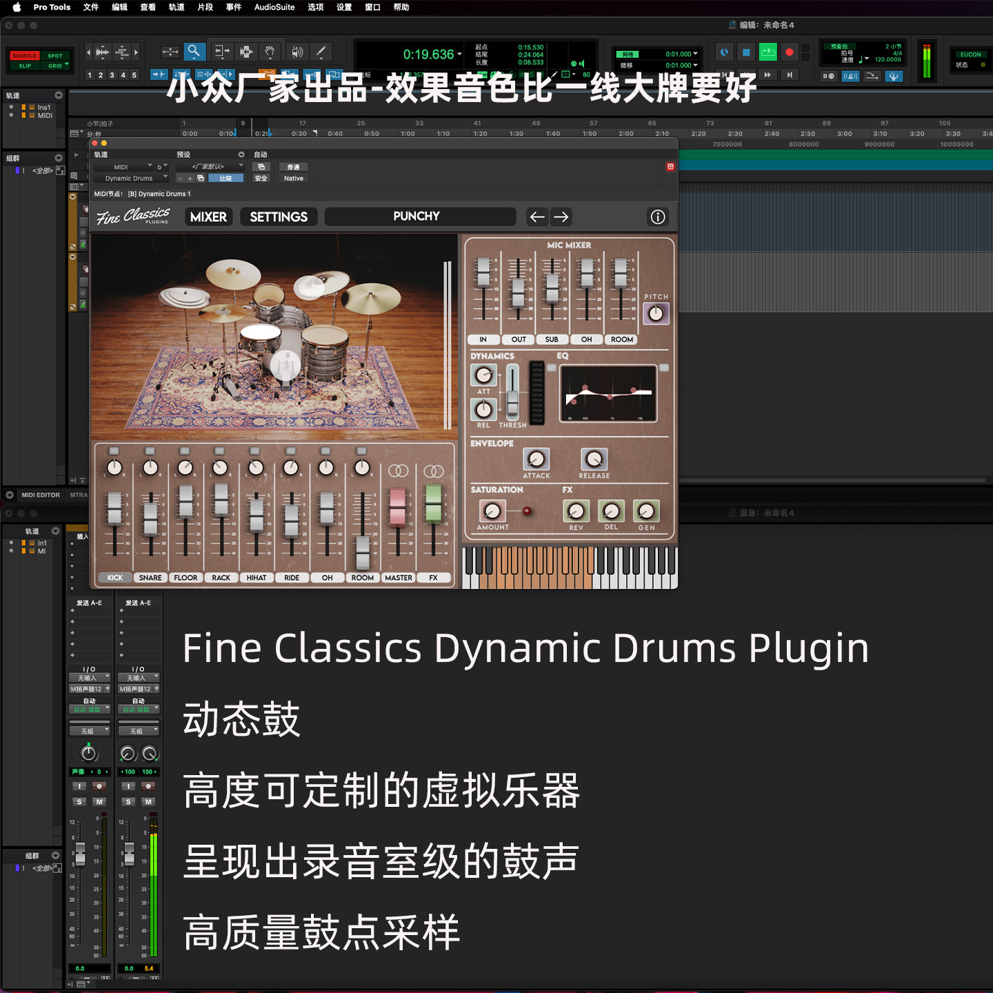This screenshot has width=993, height=993.
Task: Click the red target button in plugin header
Action: coord(670,167)
